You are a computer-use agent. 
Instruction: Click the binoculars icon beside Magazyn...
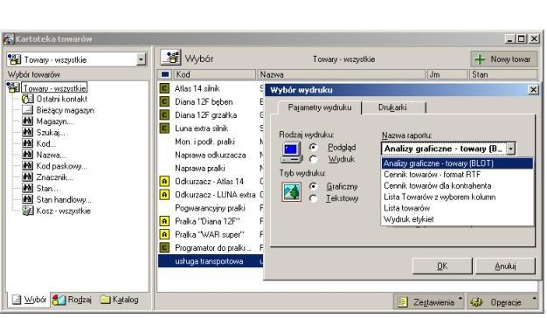[28, 121]
